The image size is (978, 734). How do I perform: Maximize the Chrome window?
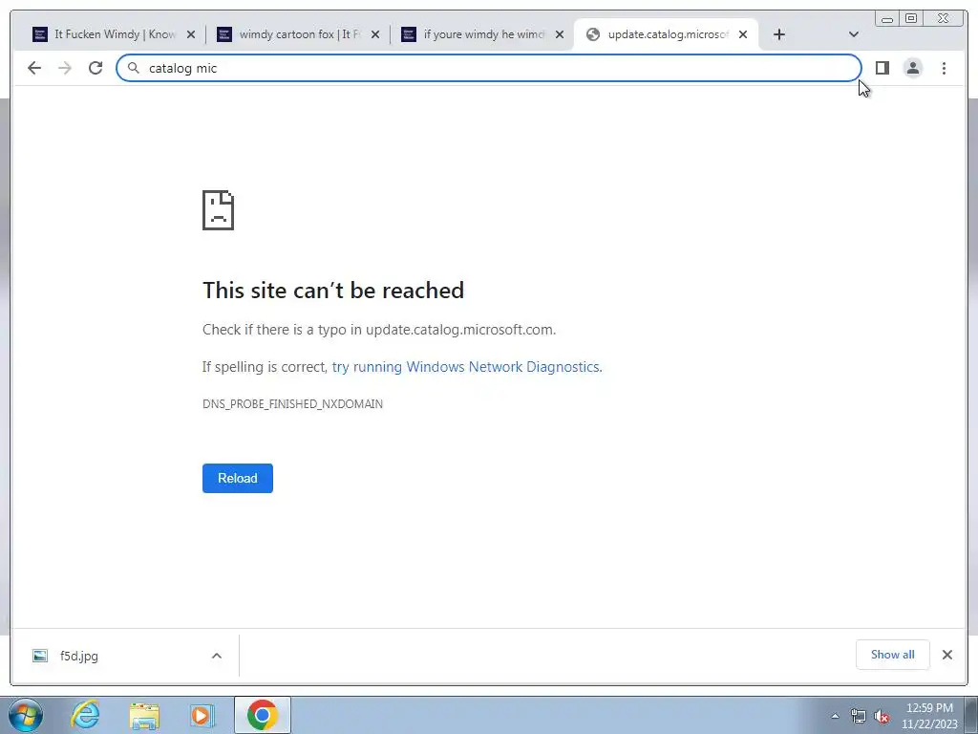tap(911, 19)
